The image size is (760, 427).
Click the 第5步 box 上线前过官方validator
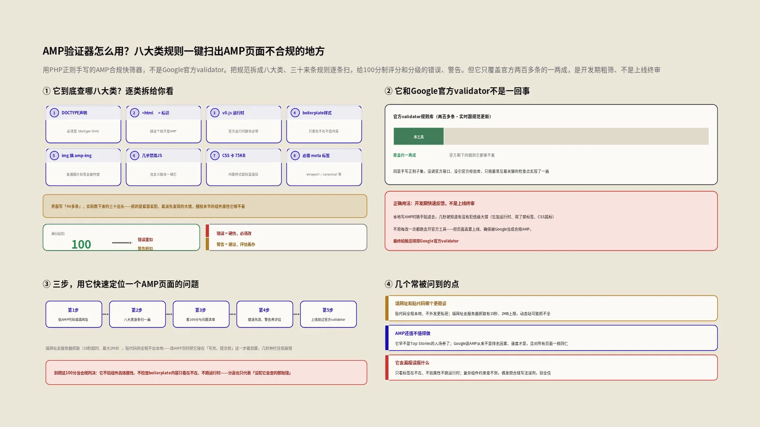click(328, 314)
